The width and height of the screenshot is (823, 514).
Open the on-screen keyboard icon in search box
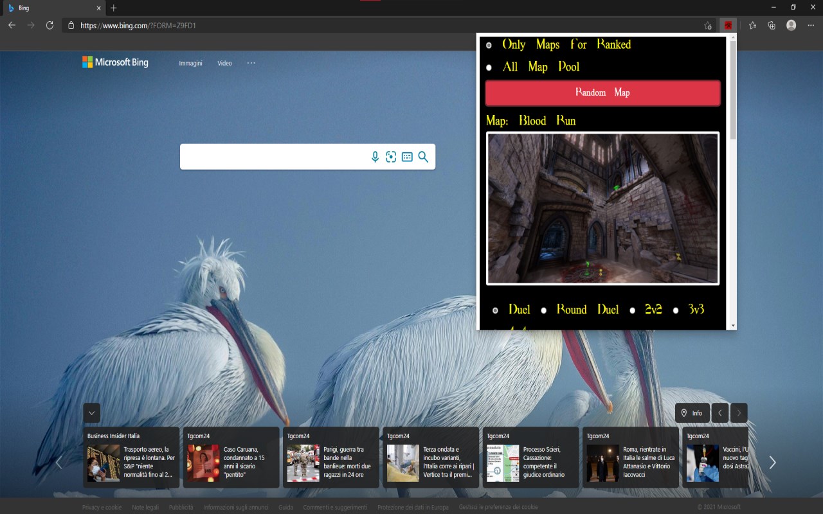(x=407, y=157)
